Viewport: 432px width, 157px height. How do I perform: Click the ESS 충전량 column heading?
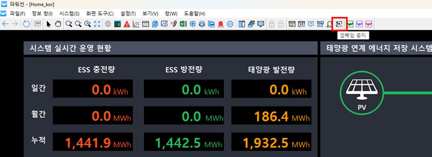coord(96,70)
